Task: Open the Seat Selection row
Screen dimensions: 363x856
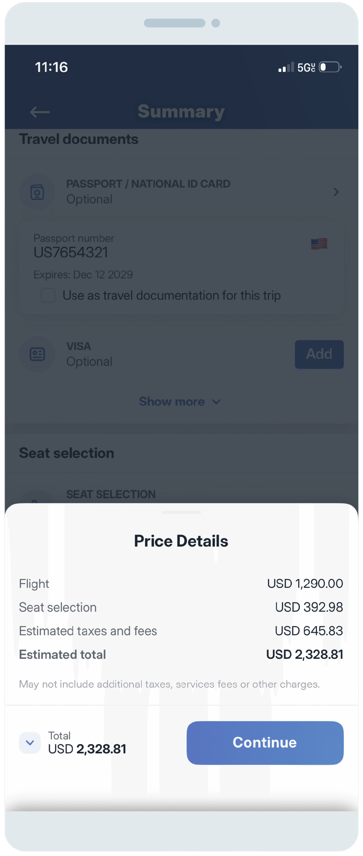Action: click(111, 494)
